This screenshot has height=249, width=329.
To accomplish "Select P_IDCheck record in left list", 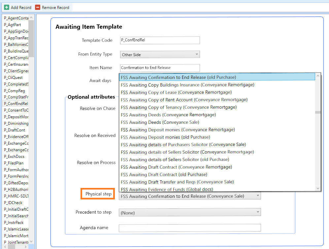I will pyautogui.click(x=13, y=203).
